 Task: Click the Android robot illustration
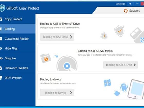124,87
